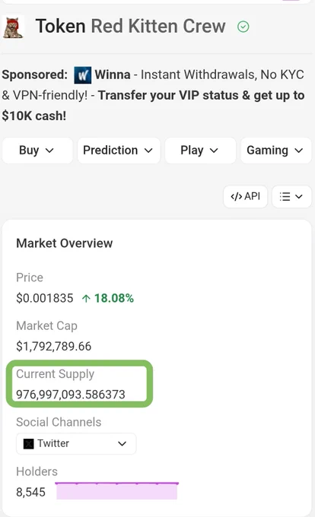Click the Winna sponsor logo
The height and width of the screenshot is (517, 315).
pyautogui.click(x=82, y=75)
